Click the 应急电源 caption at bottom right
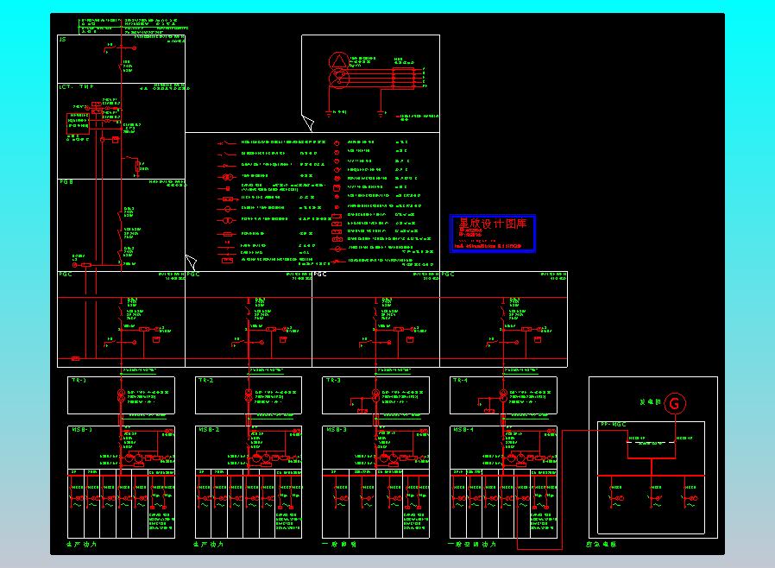This screenshot has width=775, height=568. point(602,545)
